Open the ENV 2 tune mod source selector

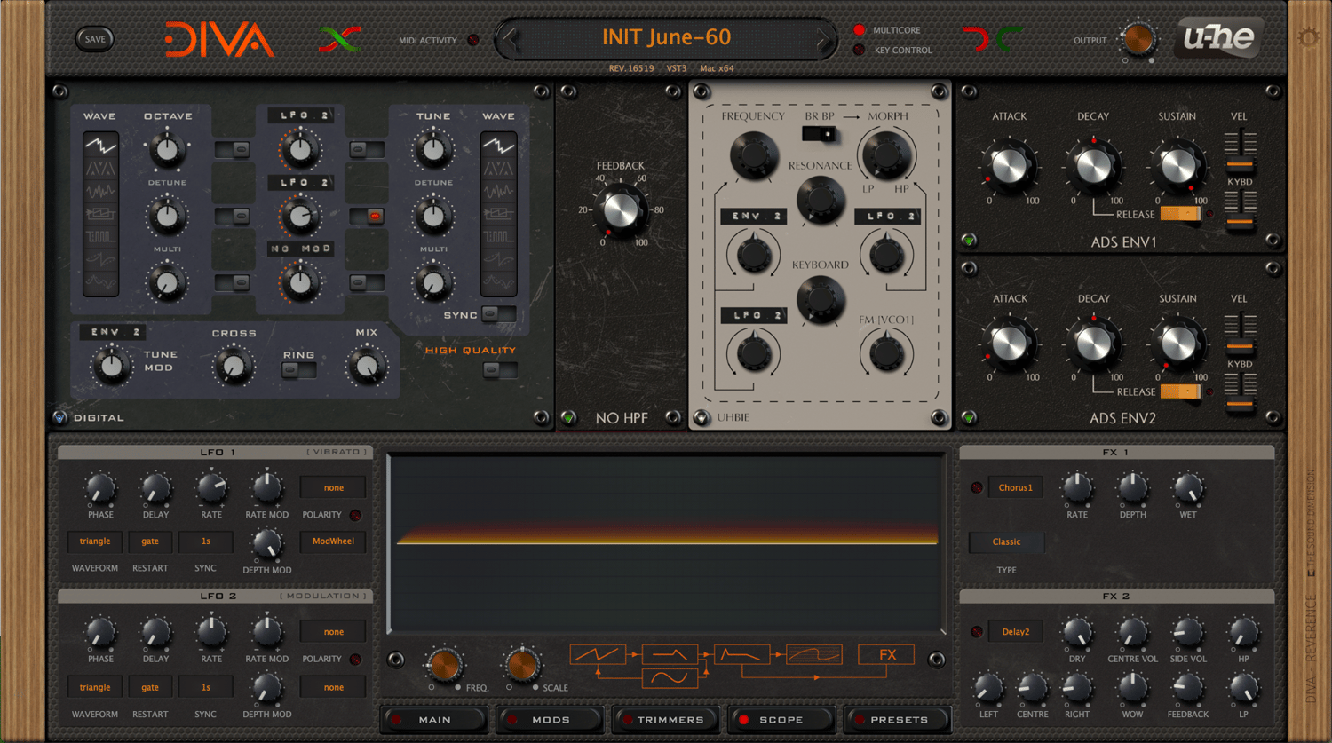(x=113, y=332)
